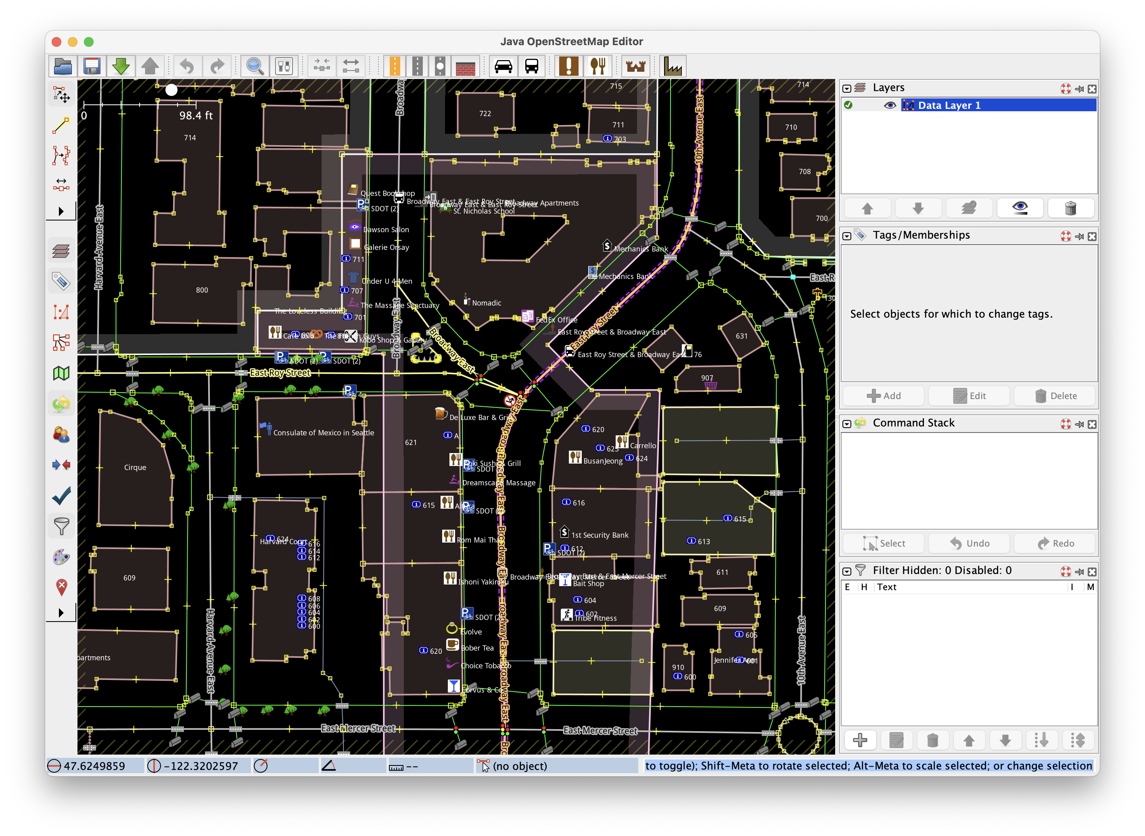Save data with the floppy disk icon

[x=92, y=66]
